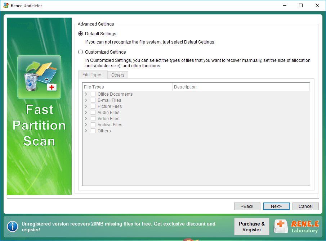The height and width of the screenshot is (241, 326).
Task: Expand the Archive Files tree node
Action: (86, 125)
